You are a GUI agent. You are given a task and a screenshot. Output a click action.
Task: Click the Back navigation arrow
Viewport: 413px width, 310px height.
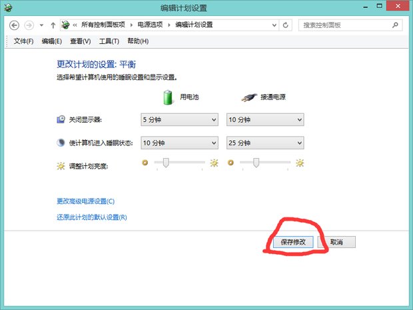tap(14, 25)
